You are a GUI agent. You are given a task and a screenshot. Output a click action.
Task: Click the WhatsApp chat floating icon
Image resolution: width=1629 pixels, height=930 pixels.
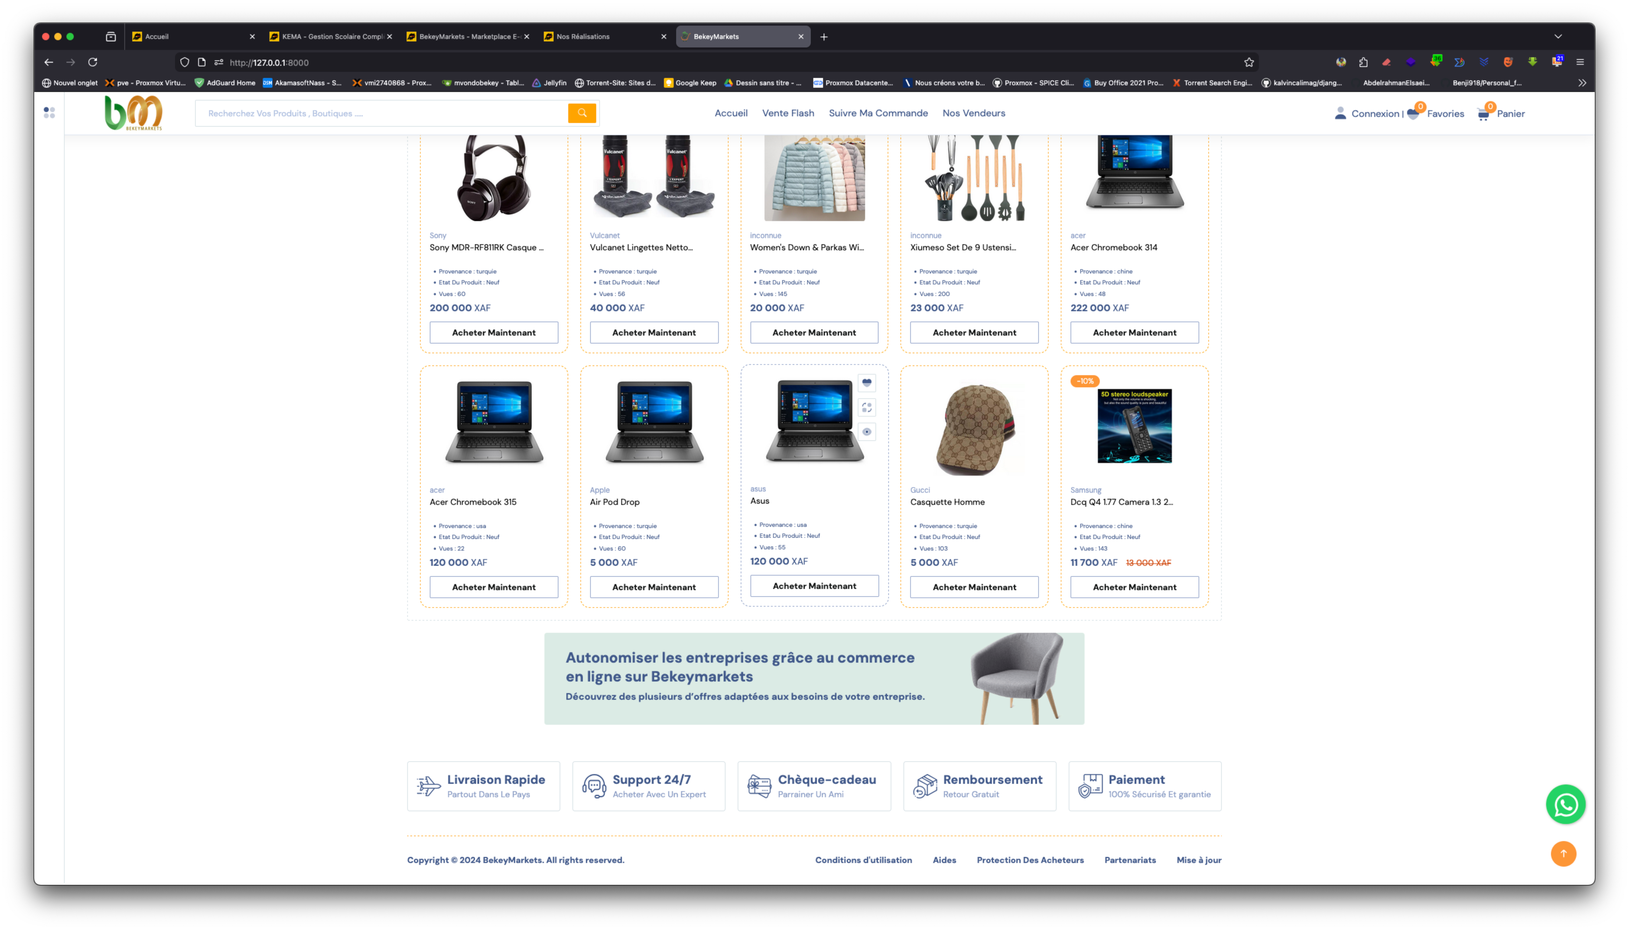(1565, 804)
